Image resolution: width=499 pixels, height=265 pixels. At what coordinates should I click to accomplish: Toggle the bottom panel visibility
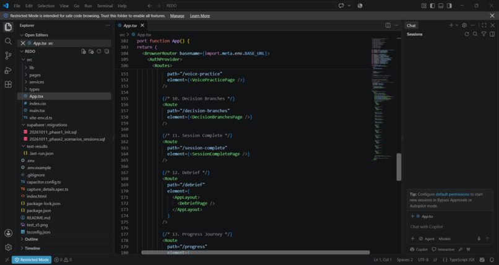[441, 6]
